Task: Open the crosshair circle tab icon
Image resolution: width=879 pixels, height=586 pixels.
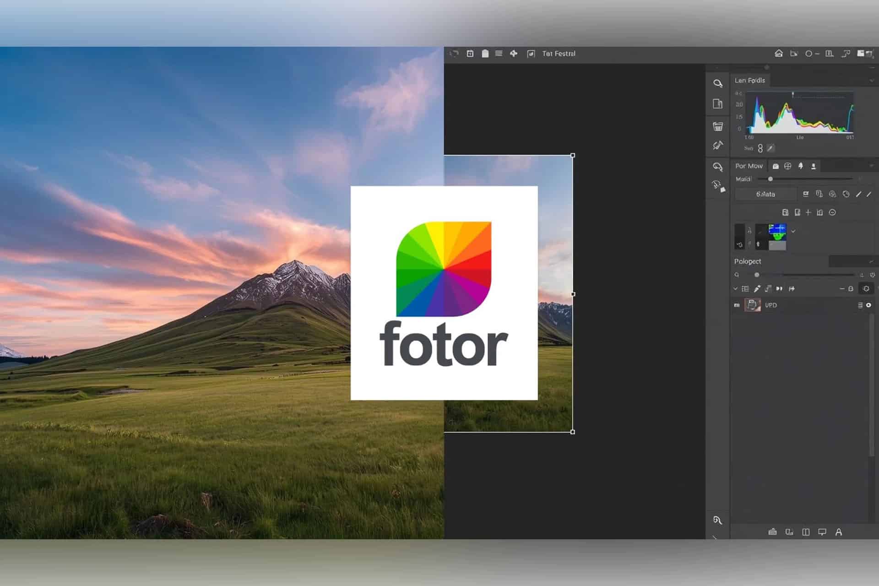Action: [x=787, y=166]
